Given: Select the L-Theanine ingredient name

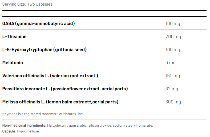Looking at the screenshot, I should pos(14,37).
